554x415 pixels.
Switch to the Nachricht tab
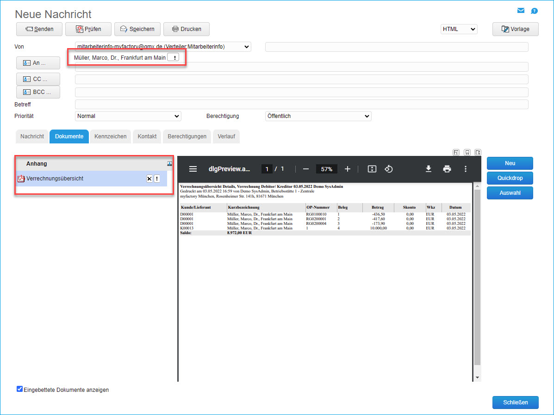[x=32, y=136]
